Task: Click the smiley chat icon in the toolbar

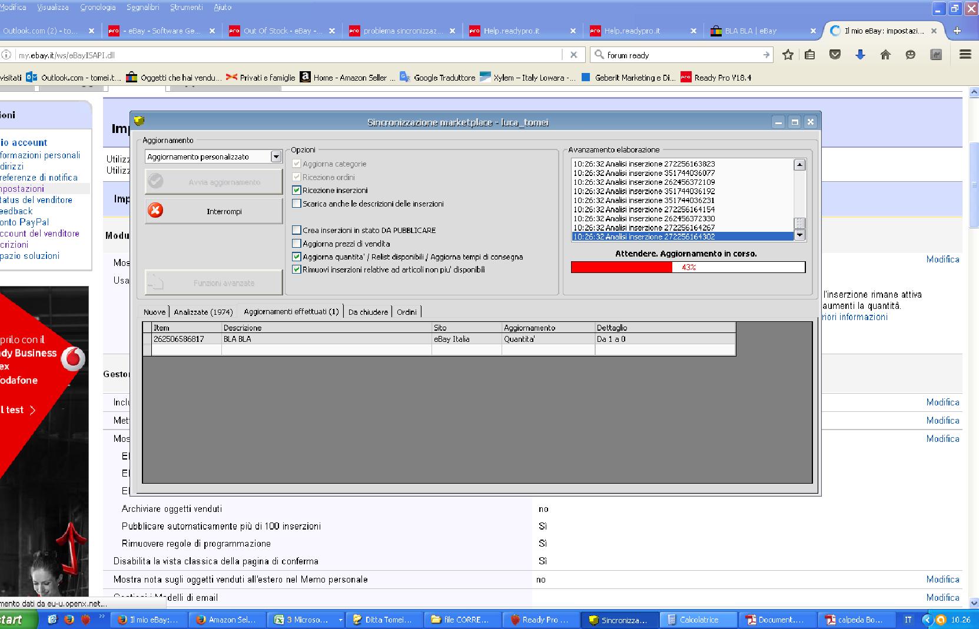Action: [910, 55]
